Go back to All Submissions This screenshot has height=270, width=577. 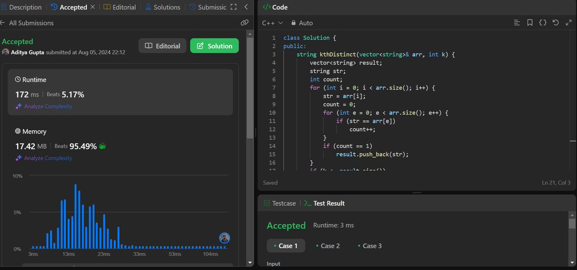coord(27,23)
